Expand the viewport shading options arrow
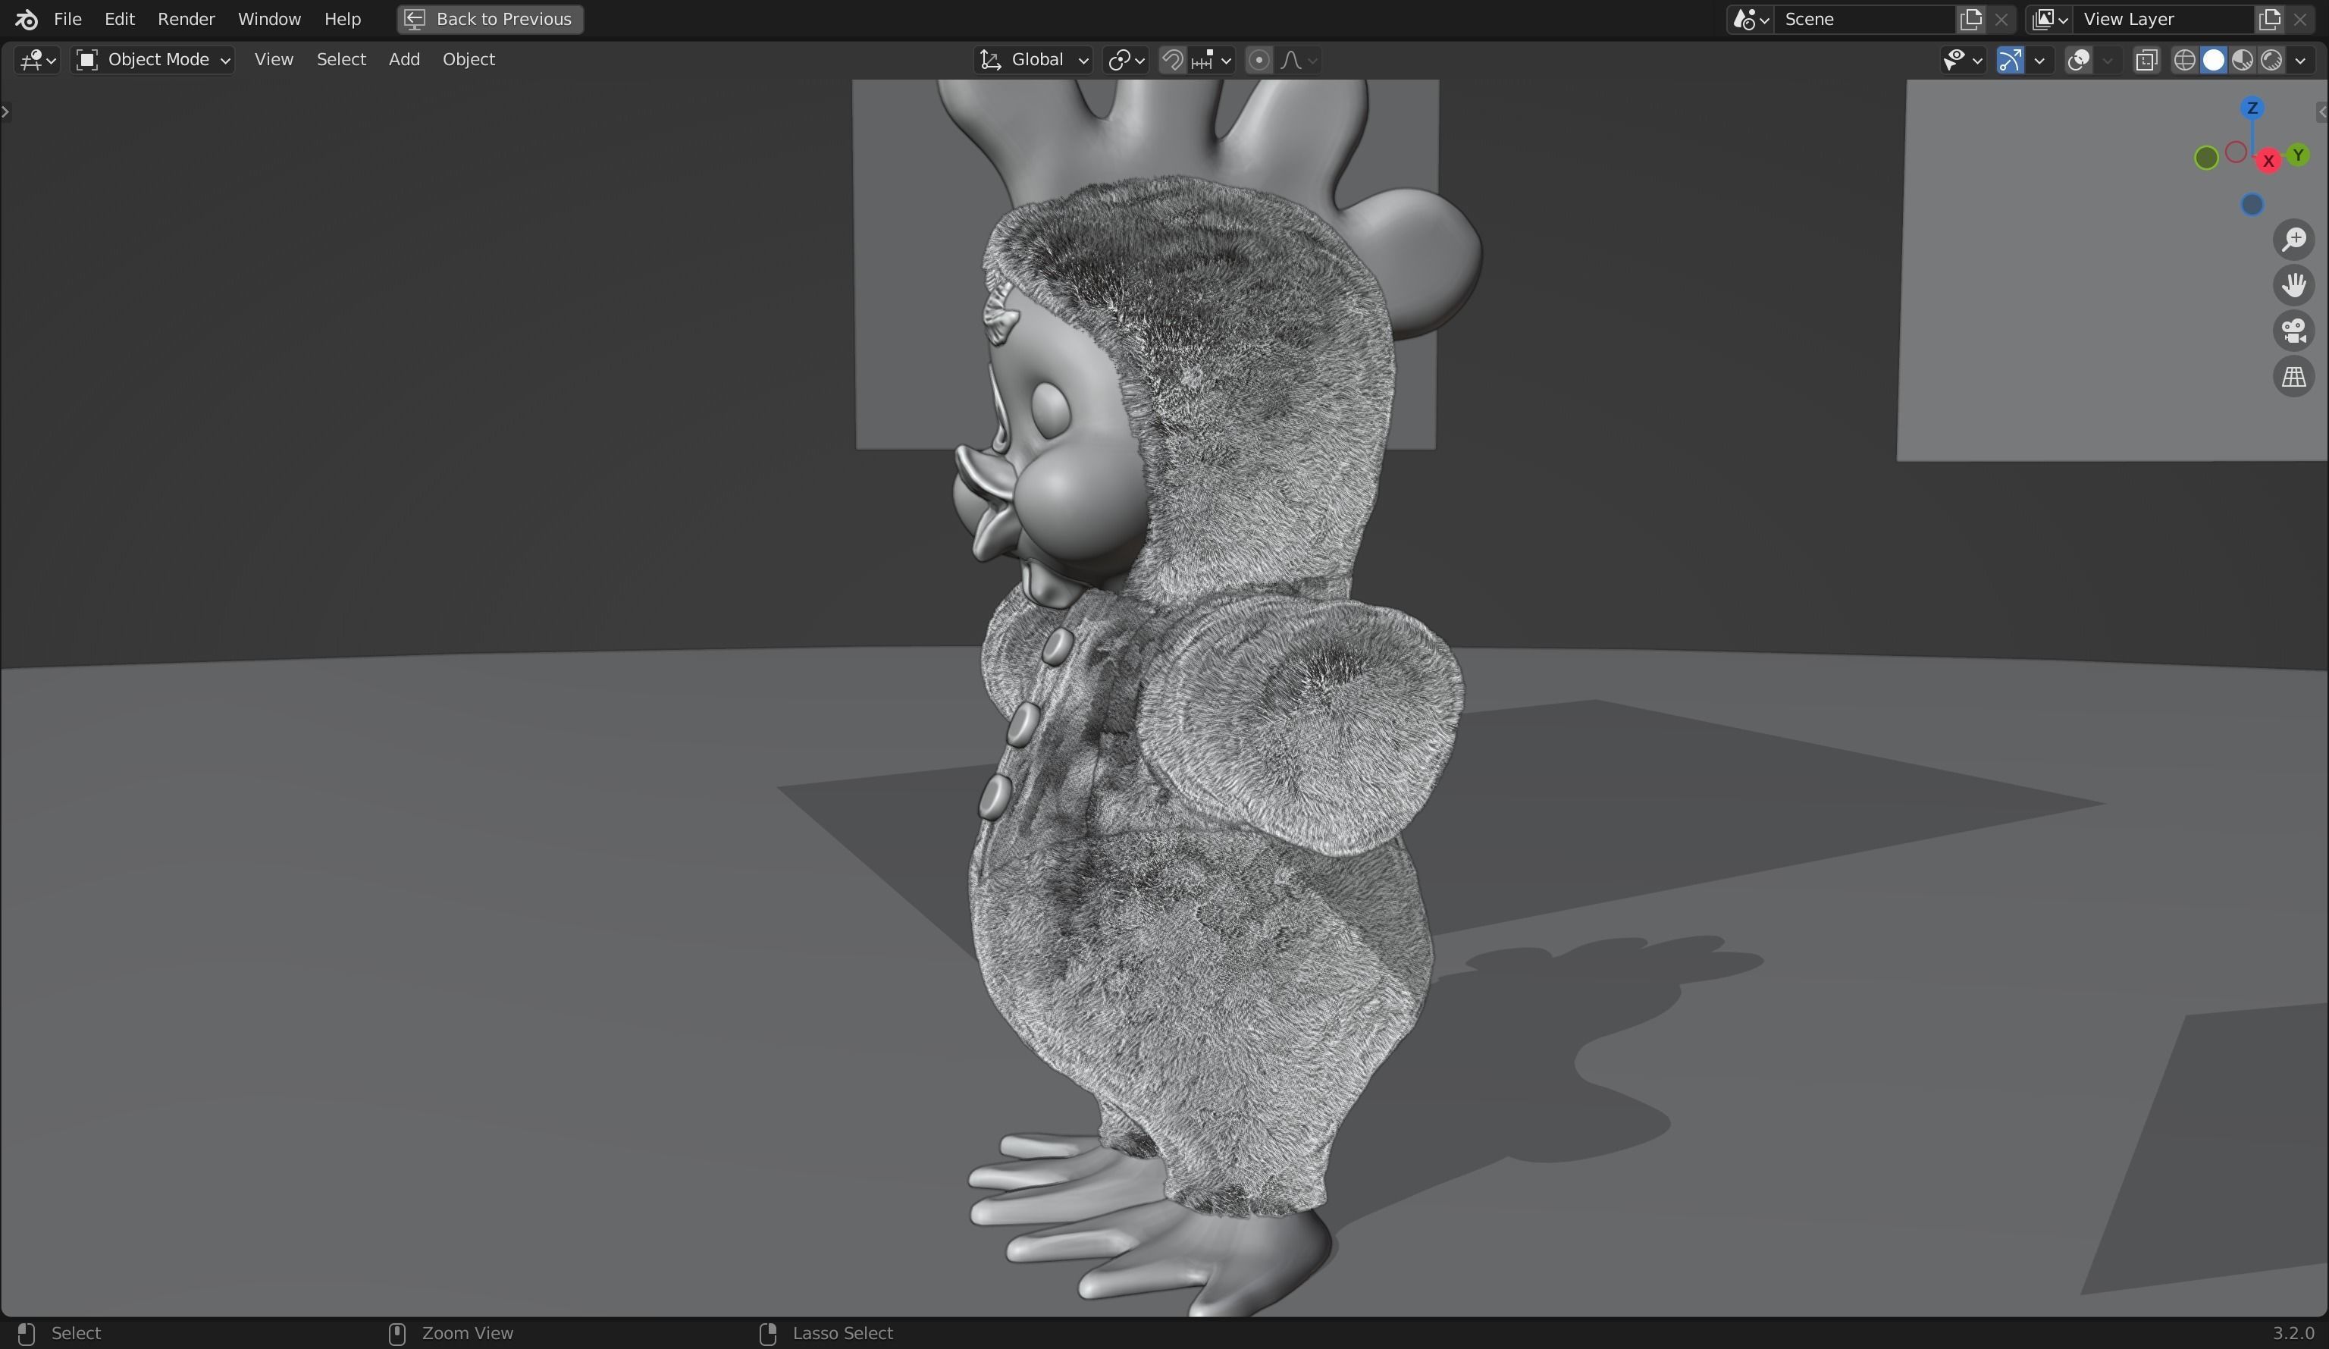Viewport: 2329px width, 1349px height. [x=2300, y=60]
